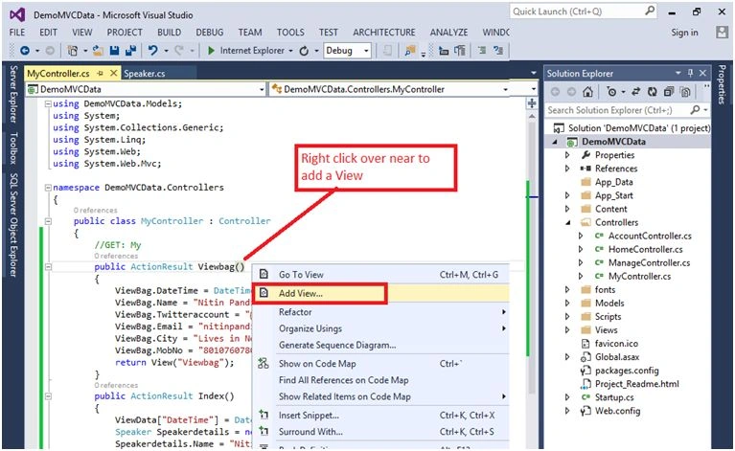Click the browser refresh icon in toolbar
This screenshot has width=735, height=451.
pos(304,51)
